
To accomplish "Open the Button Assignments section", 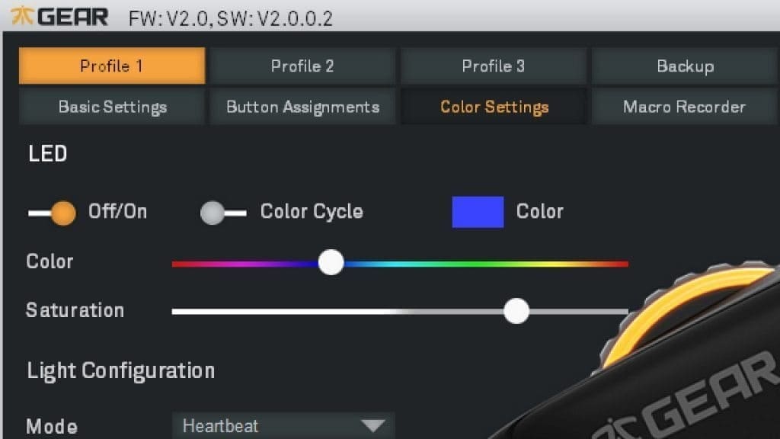I will [302, 107].
